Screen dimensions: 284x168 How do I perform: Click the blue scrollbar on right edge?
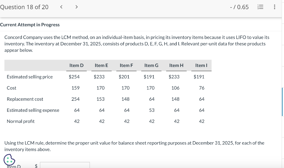[x=282, y=102]
